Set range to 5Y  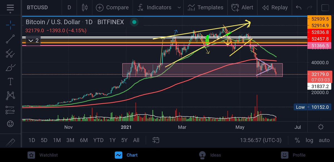click(x=124, y=140)
